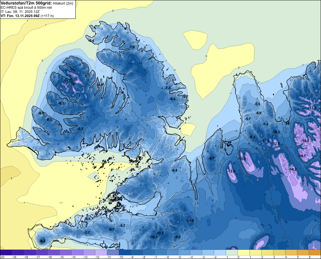Click the light green legend swatch above -1
The width and height of the screenshot is (321, 259).
point(232,253)
